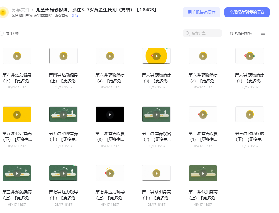Click the list view toggle icon
The height and width of the screenshot is (213, 279).
coord(263,33)
